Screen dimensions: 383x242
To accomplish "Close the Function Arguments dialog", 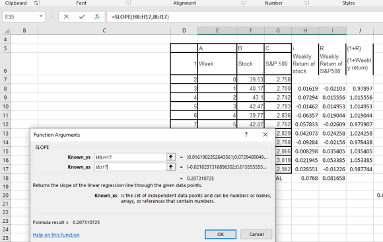I will pyautogui.click(x=265, y=135).
